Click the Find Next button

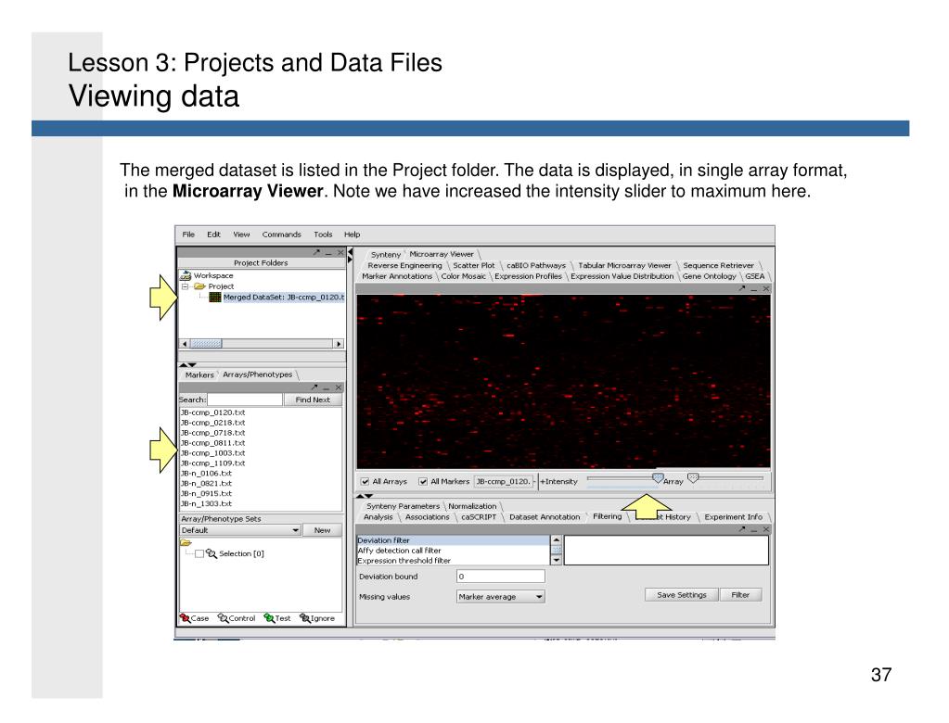(x=313, y=400)
